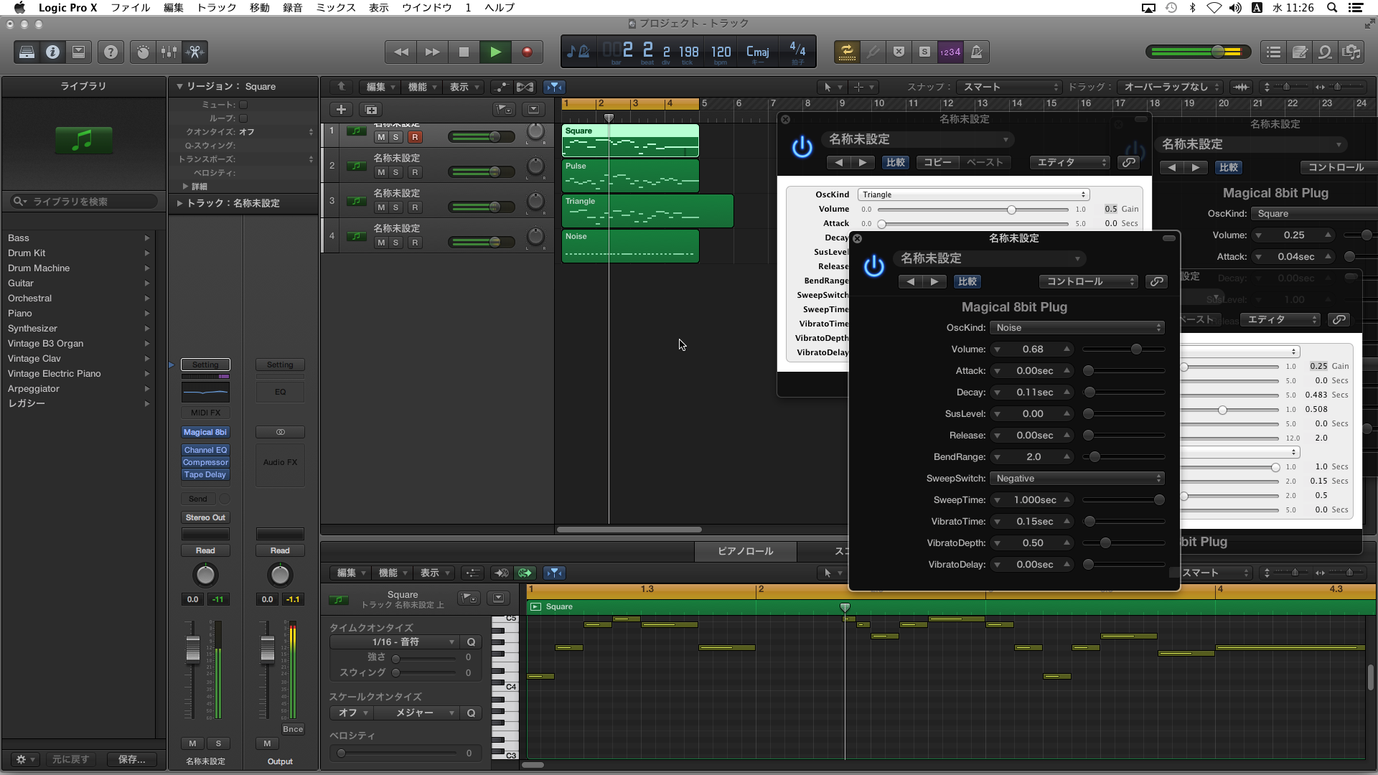Image resolution: width=1378 pixels, height=775 pixels.
Task: Click the Channel EQ insert slot
Action: [205, 450]
